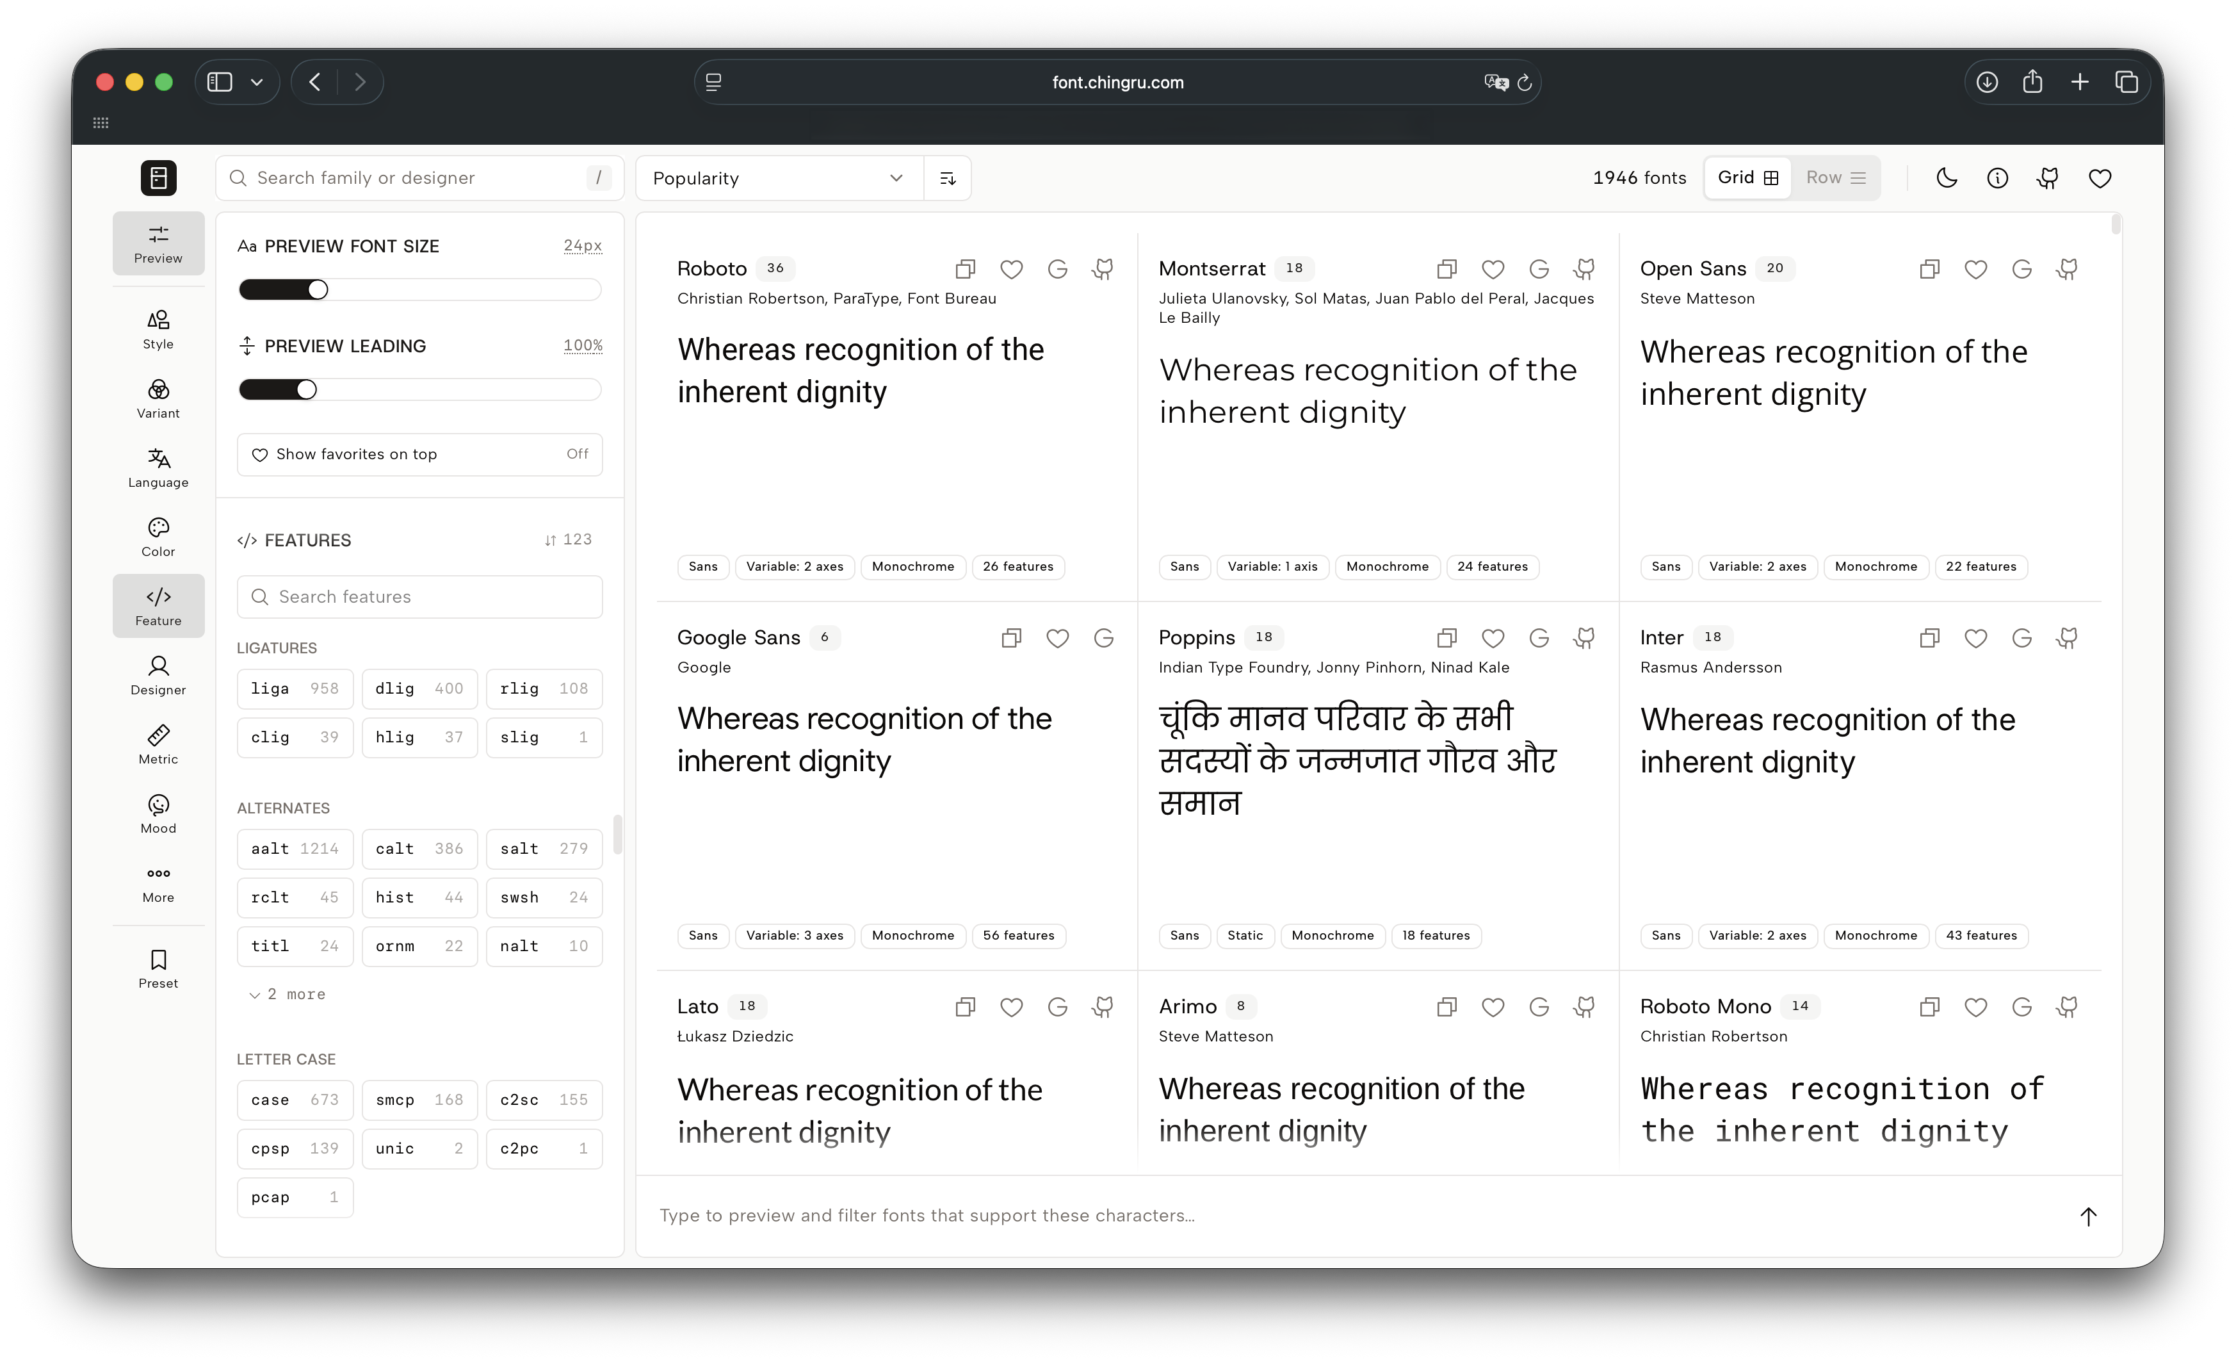Open Montserrat on Google Fonts icon
This screenshot has width=2236, height=1363.
point(1539,268)
